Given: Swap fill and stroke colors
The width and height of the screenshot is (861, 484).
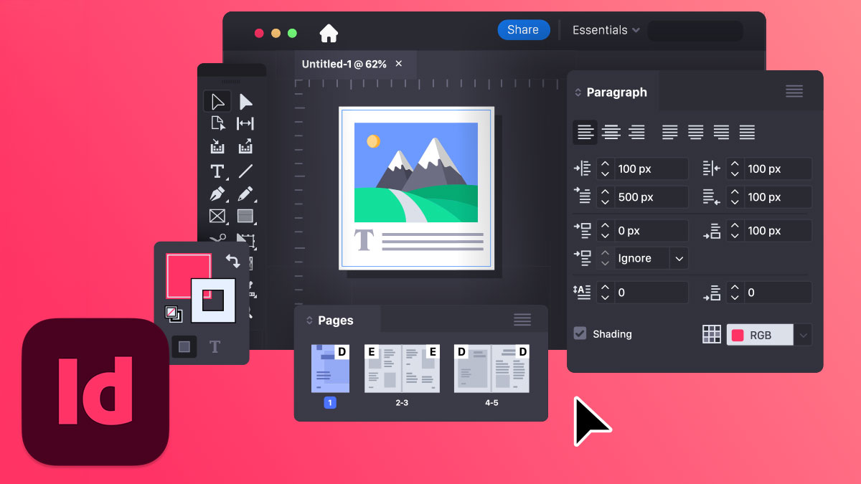Looking at the screenshot, I should tap(232, 261).
